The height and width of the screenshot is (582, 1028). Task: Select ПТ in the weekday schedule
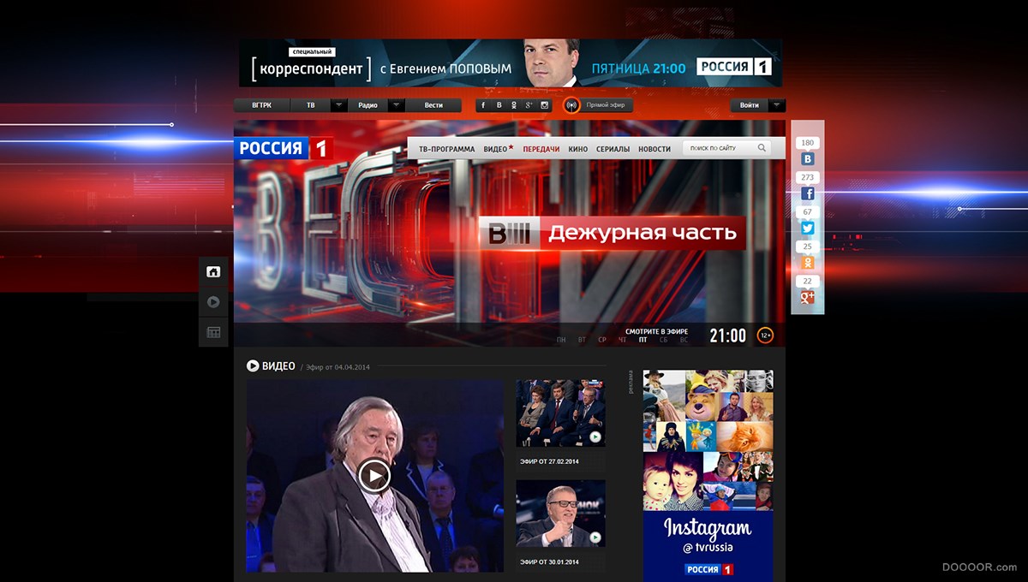(643, 340)
